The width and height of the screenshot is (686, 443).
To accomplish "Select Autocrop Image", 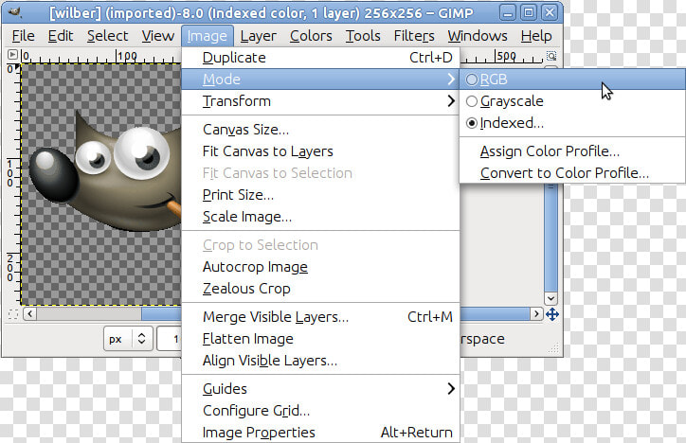I will click(x=320, y=267).
